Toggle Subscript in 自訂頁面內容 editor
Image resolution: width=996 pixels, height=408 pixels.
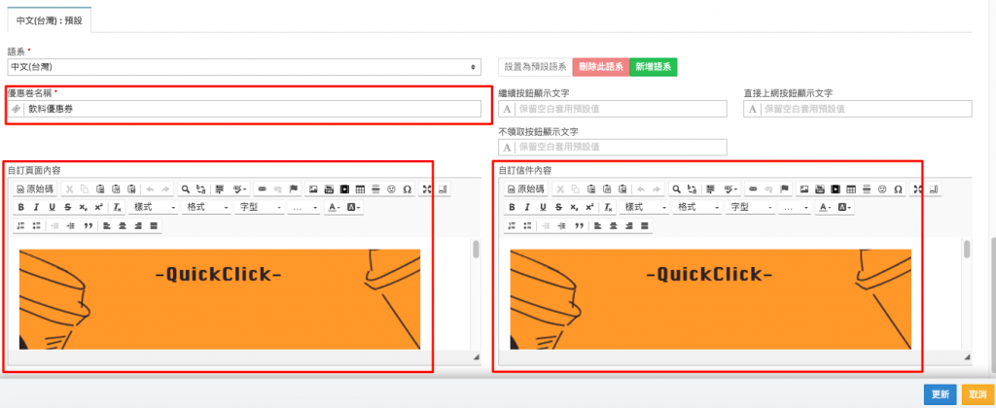[83, 207]
